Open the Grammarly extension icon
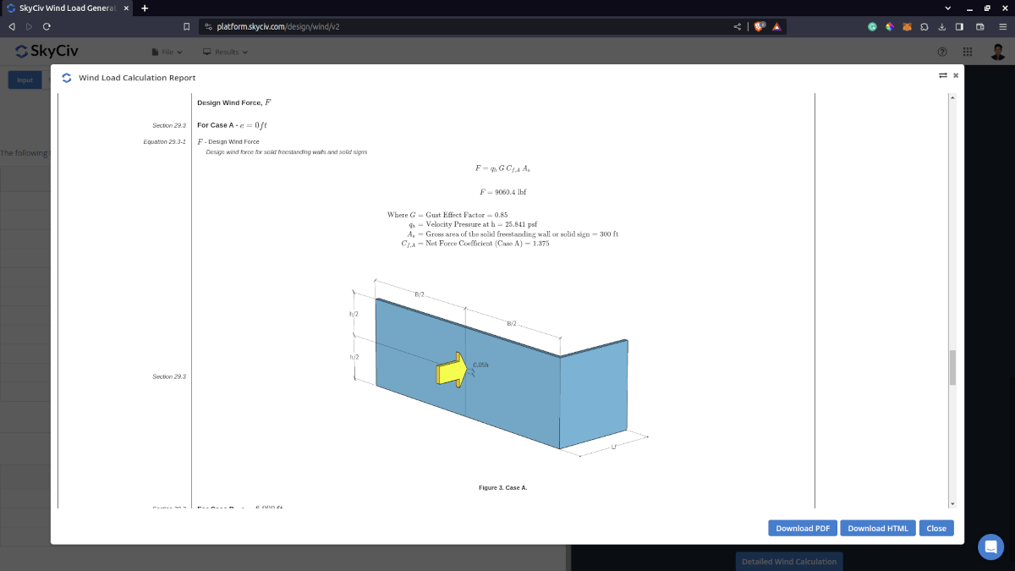The image size is (1015, 571). [872, 26]
